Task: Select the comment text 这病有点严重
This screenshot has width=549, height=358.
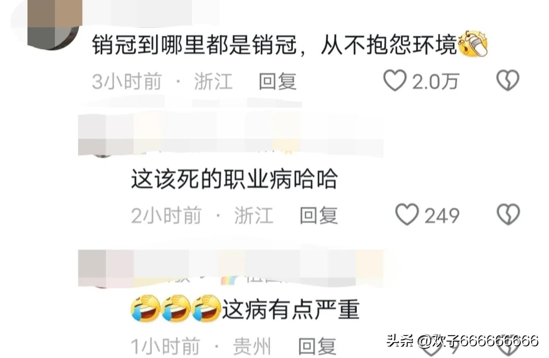Action: pos(291,309)
